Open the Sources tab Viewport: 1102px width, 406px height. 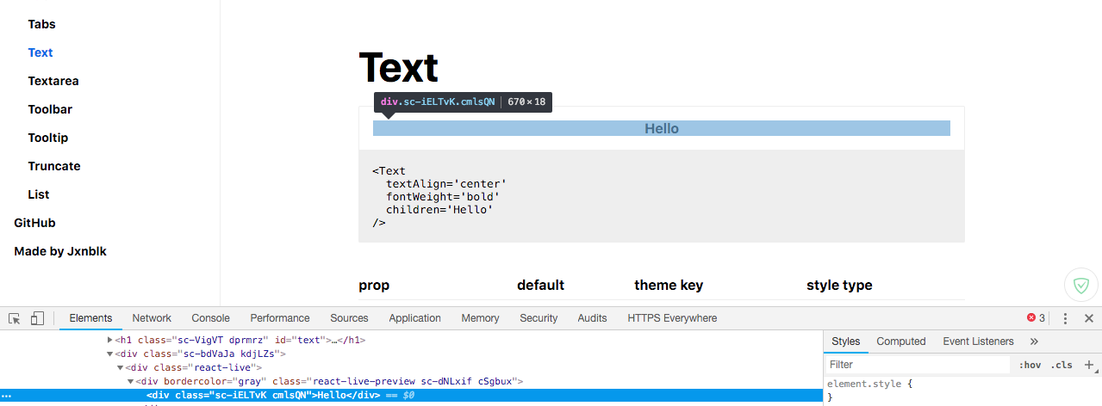pyautogui.click(x=349, y=318)
